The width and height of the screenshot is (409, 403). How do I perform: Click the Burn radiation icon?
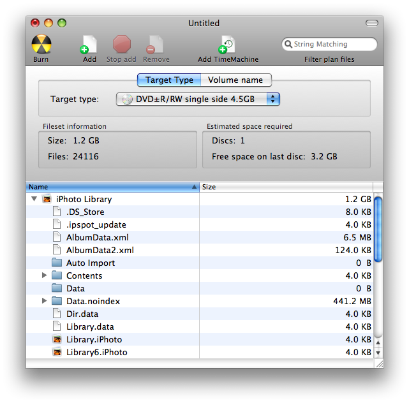click(x=41, y=44)
